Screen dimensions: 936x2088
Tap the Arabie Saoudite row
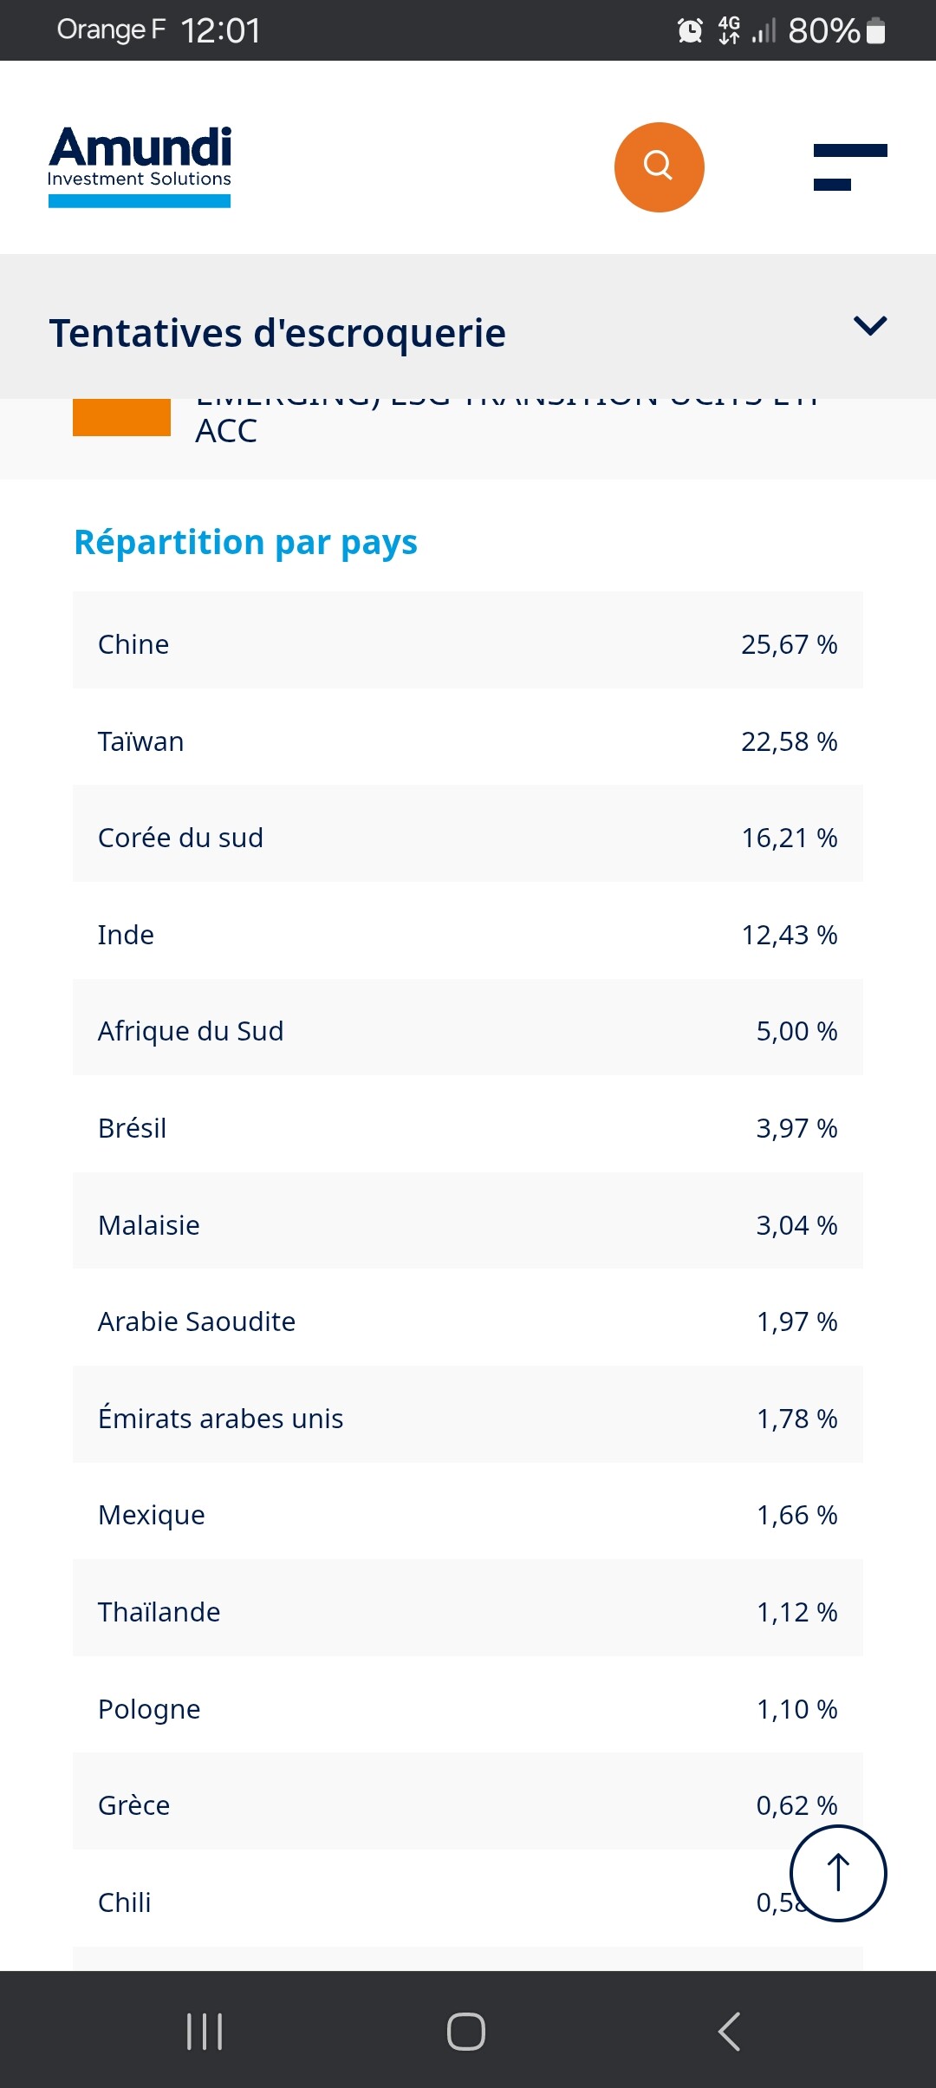coord(468,1321)
